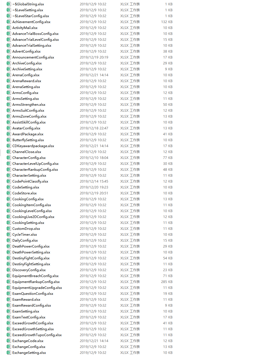Select the AvatarConfig.xlsx file name
Viewport: 264px width, 355px height.
coord(26,128)
